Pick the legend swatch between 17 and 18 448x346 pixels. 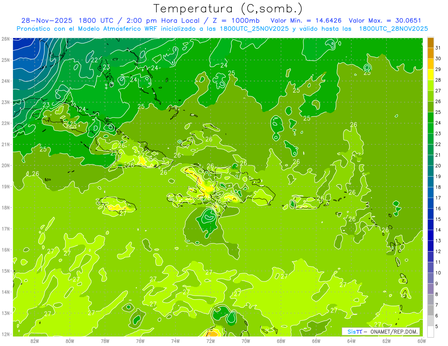click(x=430, y=193)
